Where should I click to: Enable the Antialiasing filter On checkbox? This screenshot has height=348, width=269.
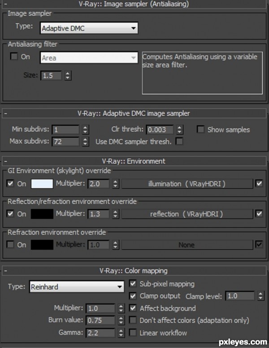point(14,57)
